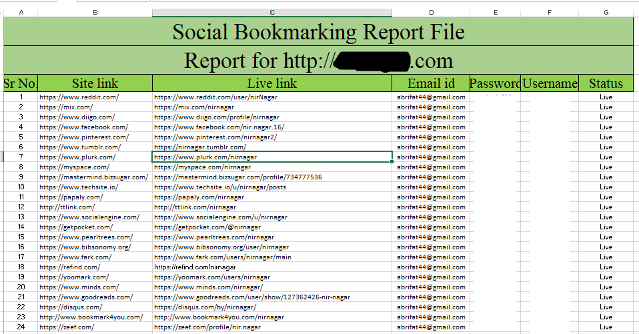Select column F header
Image resolution: width=639 pixels, height=334 pixels.
coord(550,13)
